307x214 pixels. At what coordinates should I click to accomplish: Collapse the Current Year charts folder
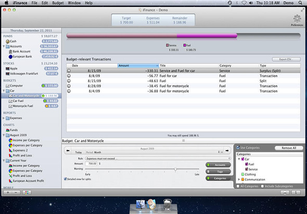[4, 161]
